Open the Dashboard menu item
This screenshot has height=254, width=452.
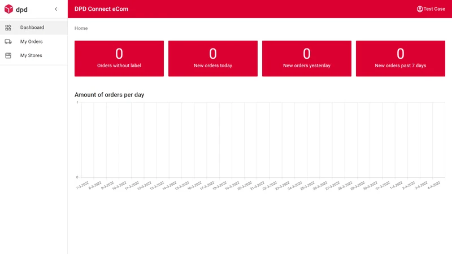34,28
